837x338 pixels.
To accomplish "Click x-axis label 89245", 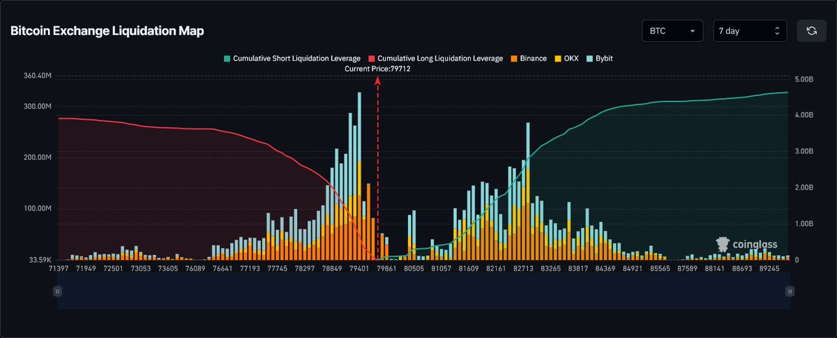I will click(768, 268).
